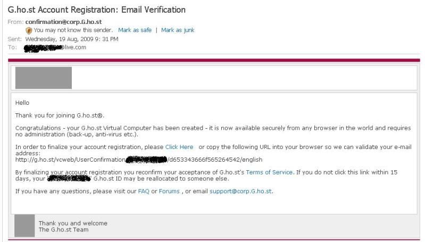This screenshot has height=242, width=425.
Task: Click the email subject heading
Action: click(x=97, y=10)
